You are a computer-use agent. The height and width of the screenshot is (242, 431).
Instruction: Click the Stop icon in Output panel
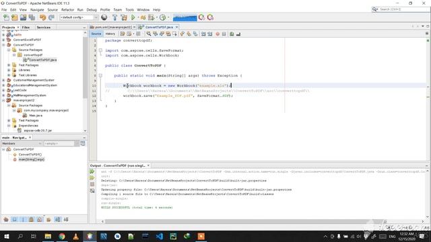click(92, 184)
